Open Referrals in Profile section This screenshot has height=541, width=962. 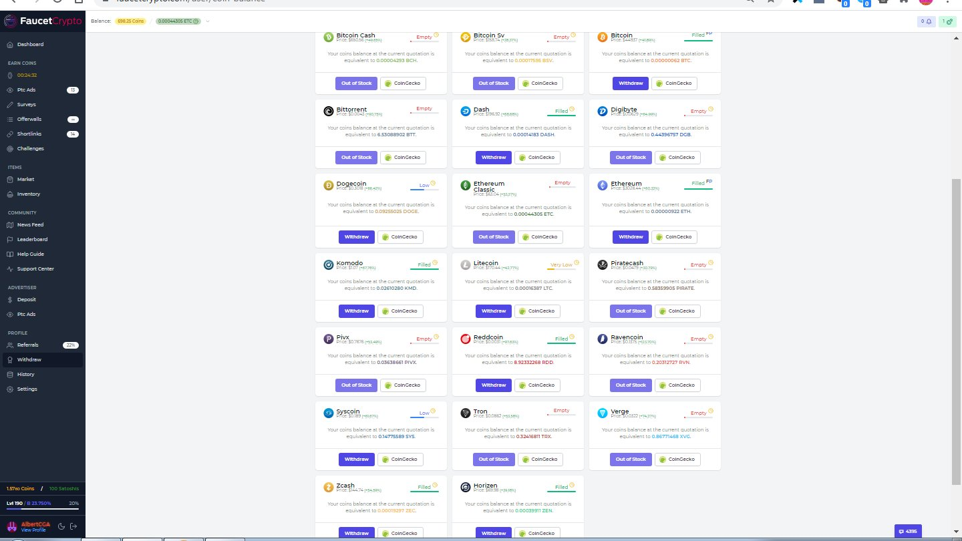43,345
